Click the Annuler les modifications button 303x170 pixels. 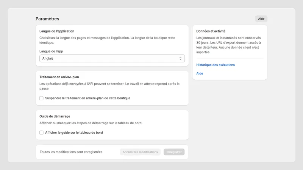point(140,152)
